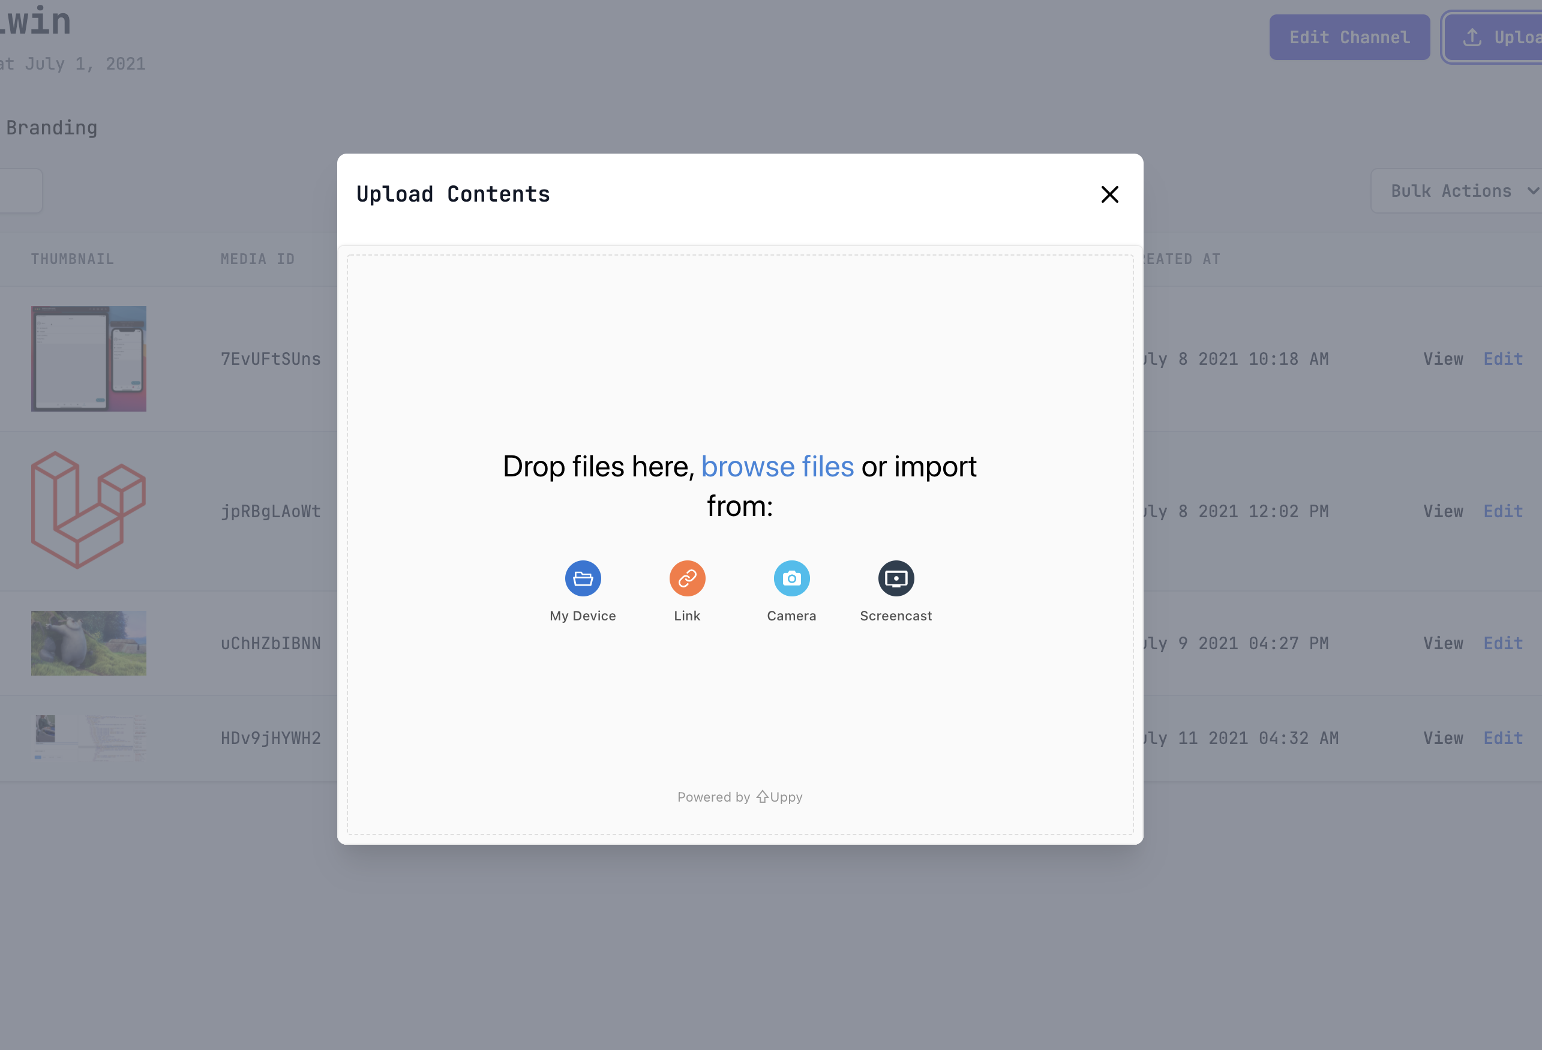This screenshot has width=1542, height=1050.
Task: Edit the July 11 04:32 AM item
Action: (x=1503, y=738)
